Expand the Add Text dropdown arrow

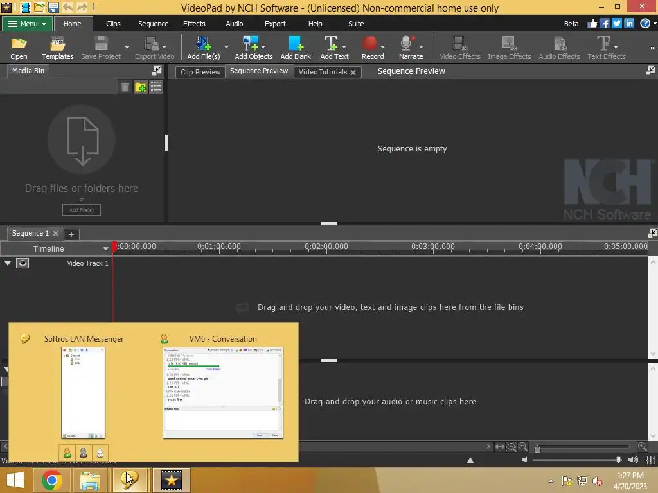(344, 46)
